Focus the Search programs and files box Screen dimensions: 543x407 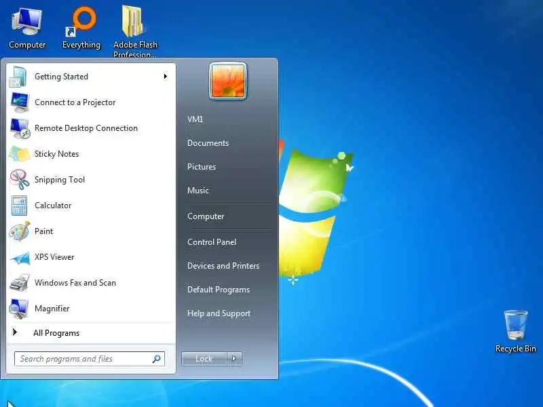90,359
